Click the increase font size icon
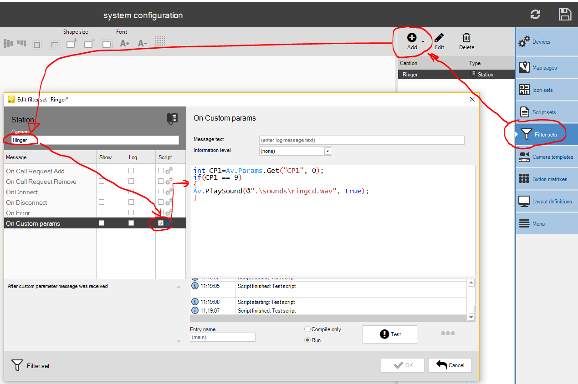 124,44
